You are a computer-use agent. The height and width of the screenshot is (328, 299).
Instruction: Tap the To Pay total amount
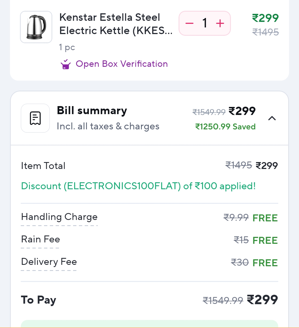point(262,300)
